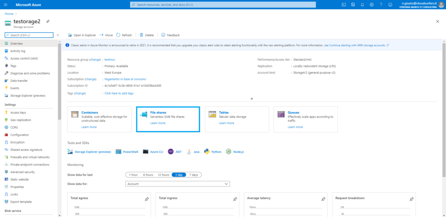This screenshot has width=446, height=217.
Task: Refresh the storage account overview
Action: click(x=124, y=35)
